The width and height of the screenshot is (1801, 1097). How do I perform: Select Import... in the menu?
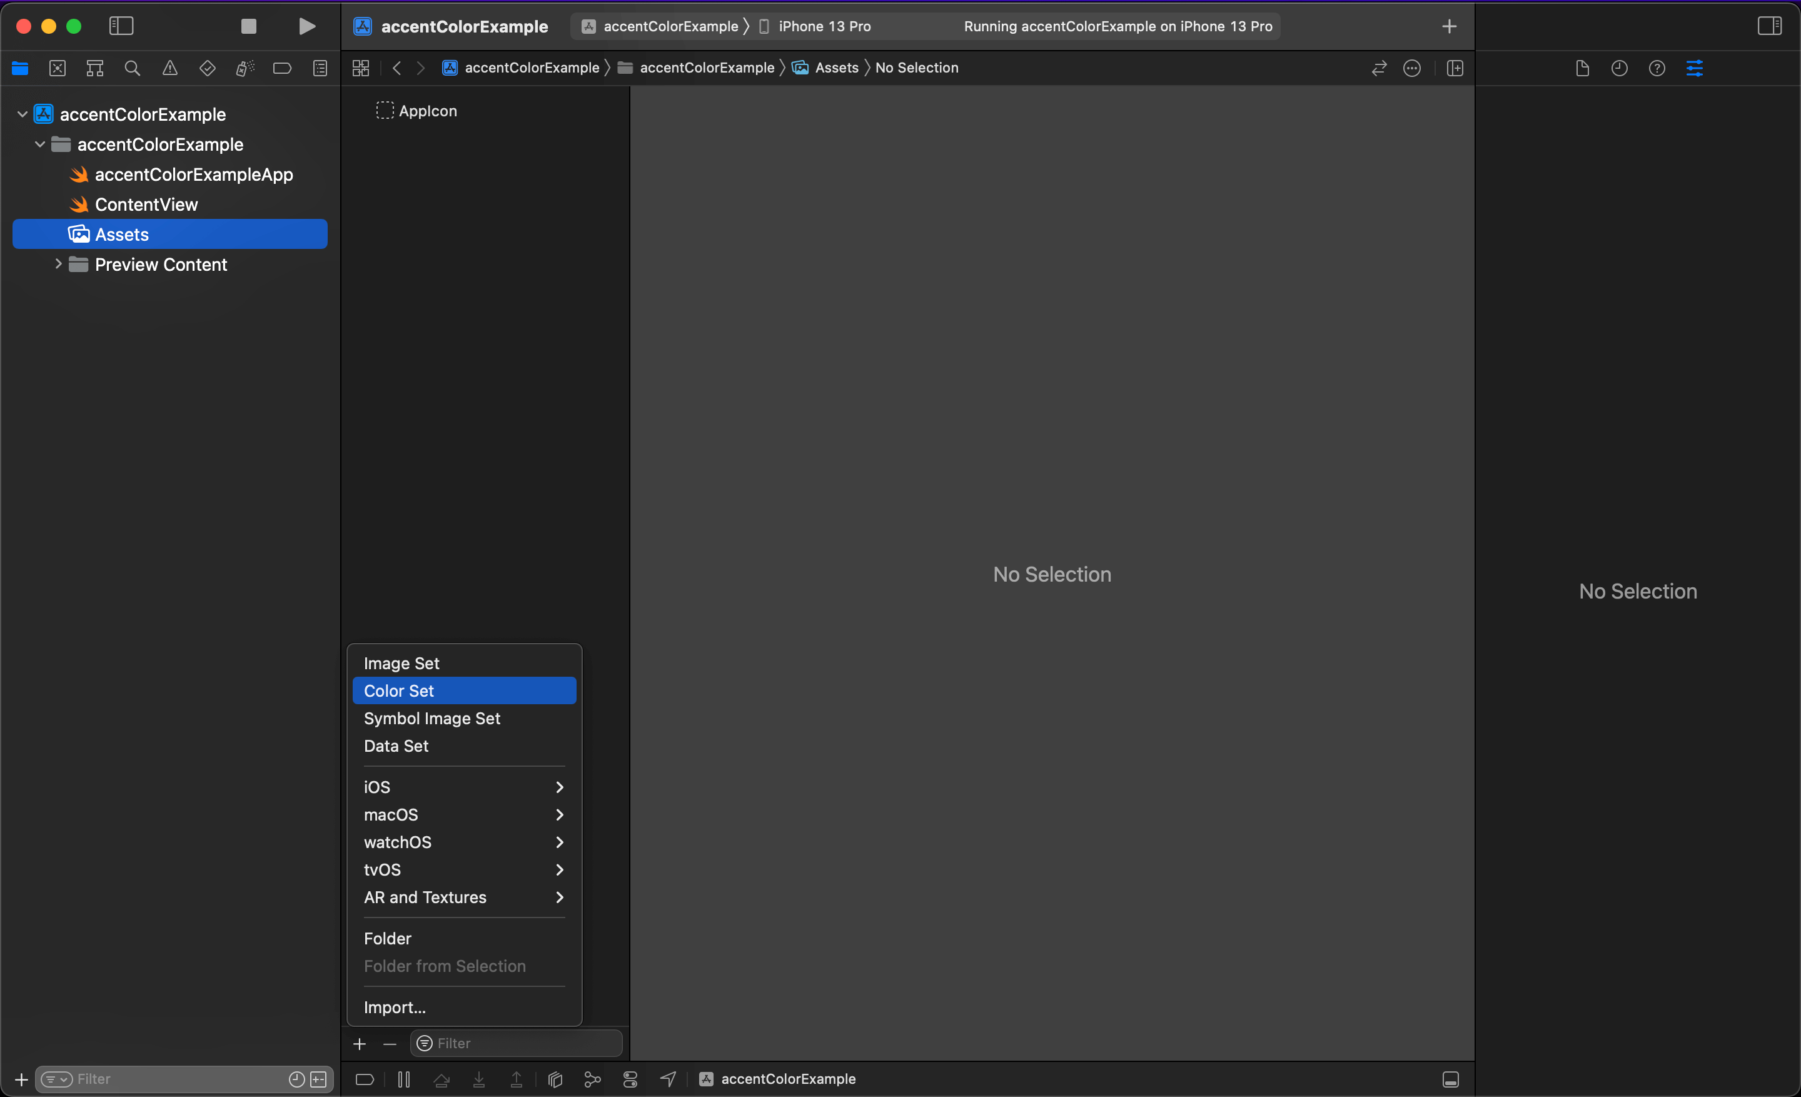click(x=395, y=1007)
